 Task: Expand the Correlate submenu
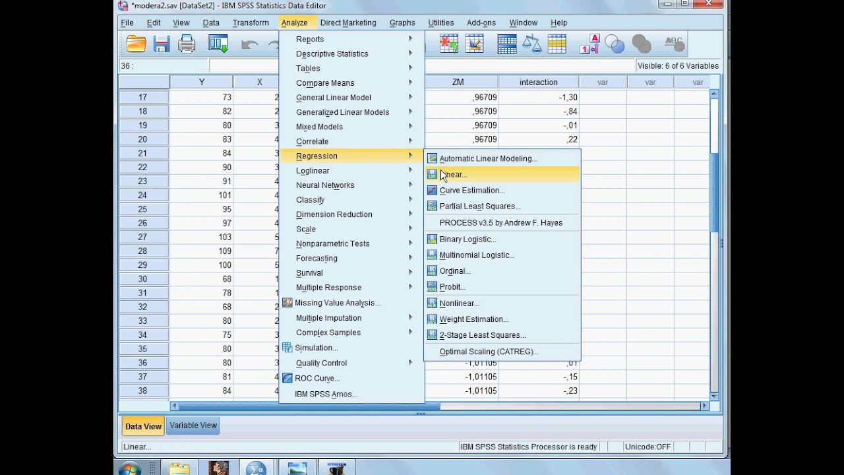(351, 141)
